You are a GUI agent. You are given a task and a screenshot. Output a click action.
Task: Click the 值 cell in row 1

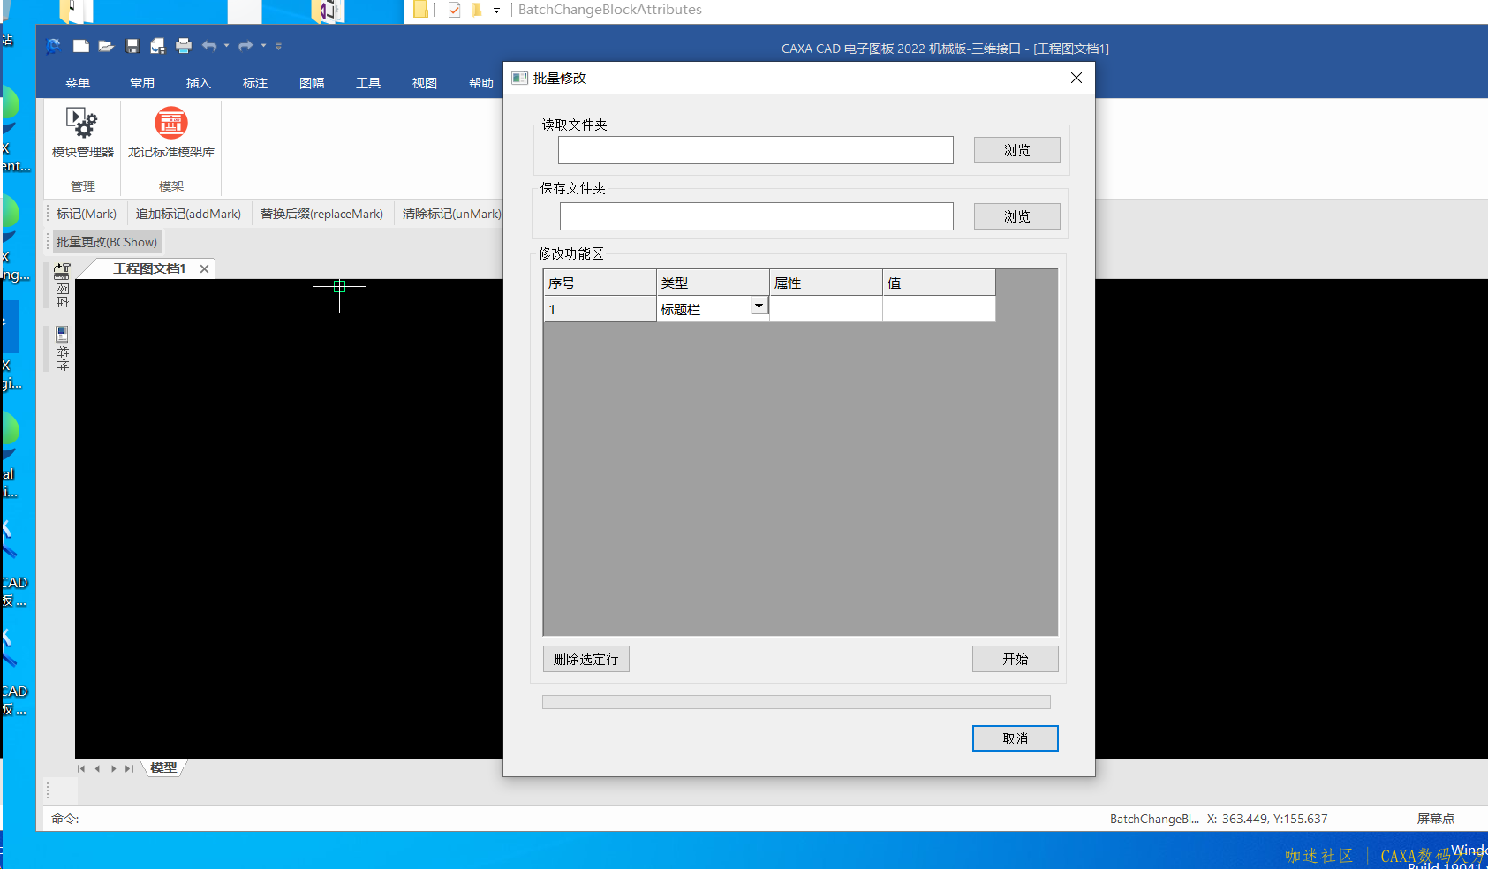pos(939,309)
